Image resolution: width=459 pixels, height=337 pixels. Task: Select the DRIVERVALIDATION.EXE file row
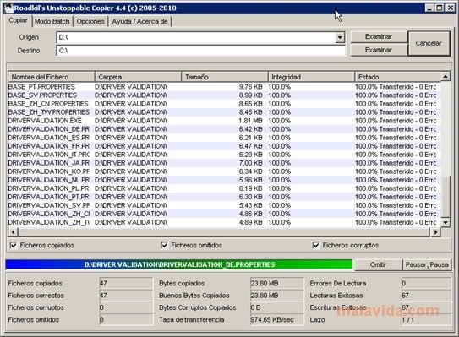pyautogui.click(x=224, y=121)
